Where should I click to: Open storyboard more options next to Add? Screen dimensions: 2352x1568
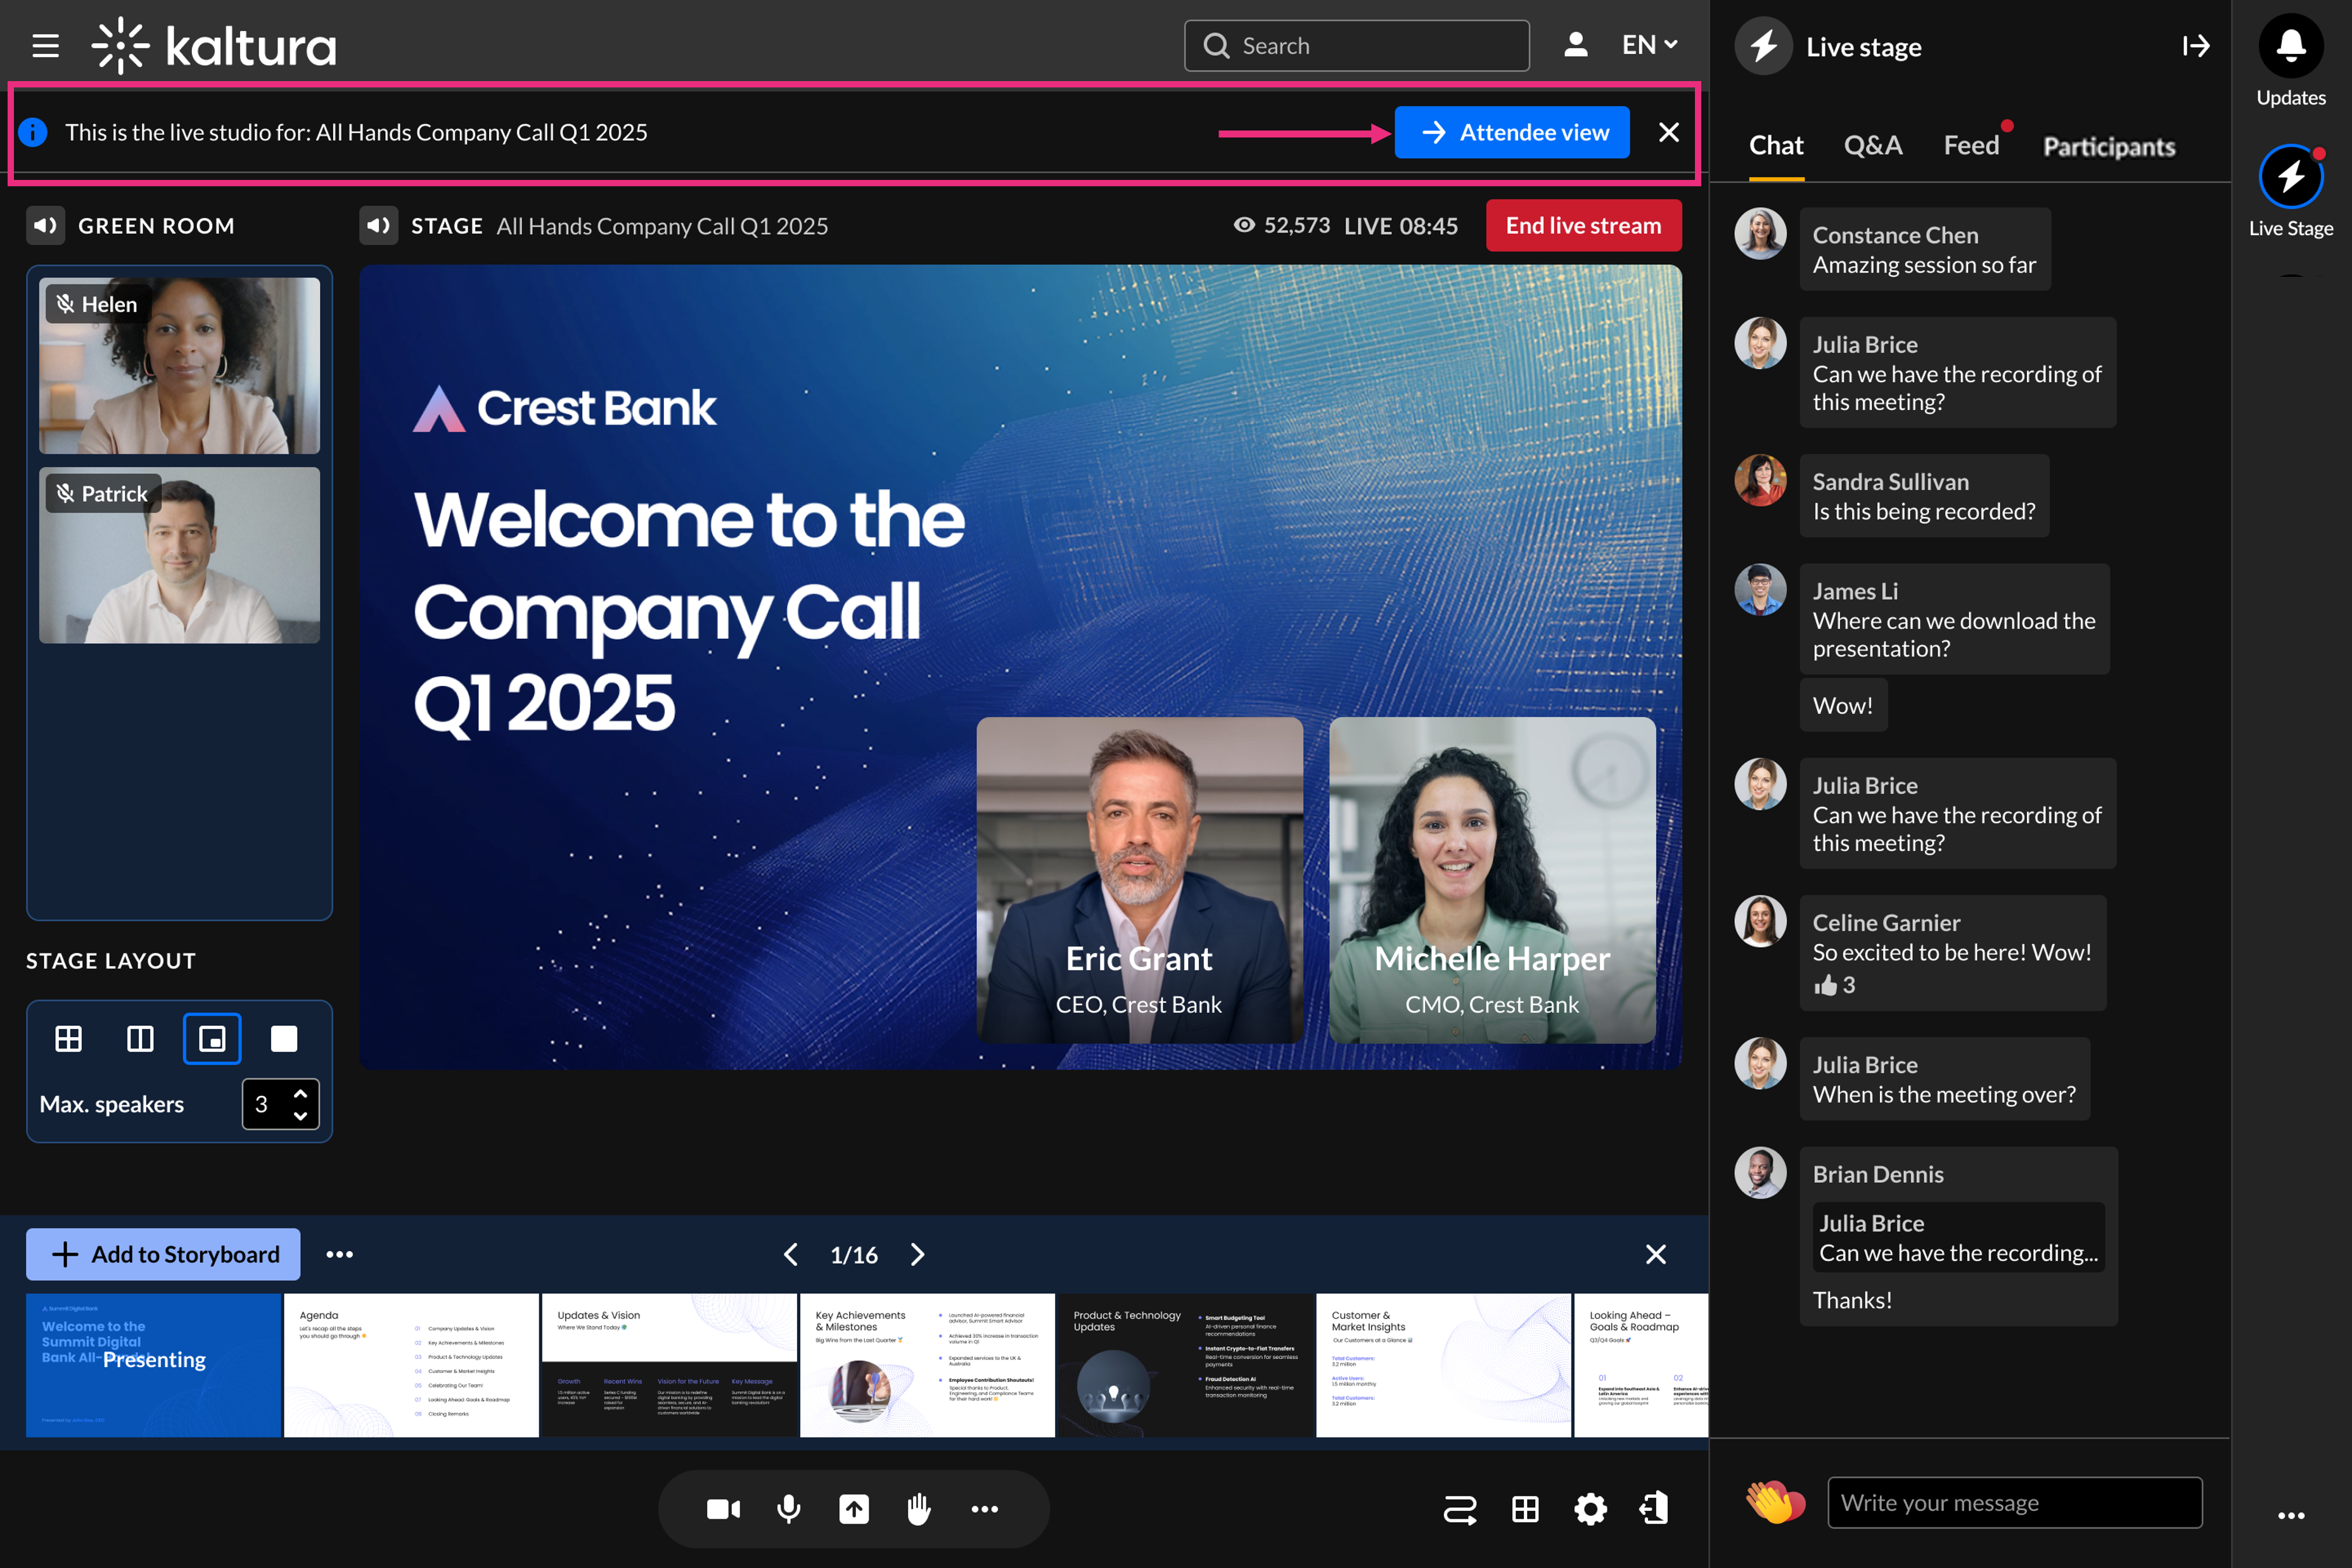point(339,1254)
